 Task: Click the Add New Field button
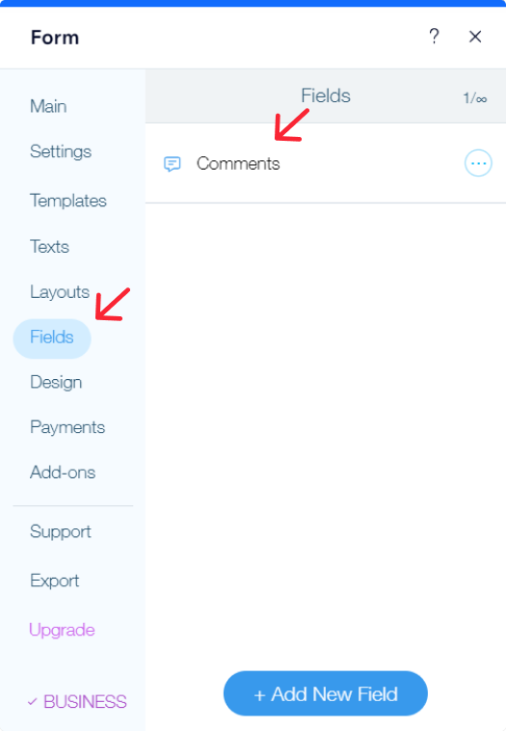[325, 693]
